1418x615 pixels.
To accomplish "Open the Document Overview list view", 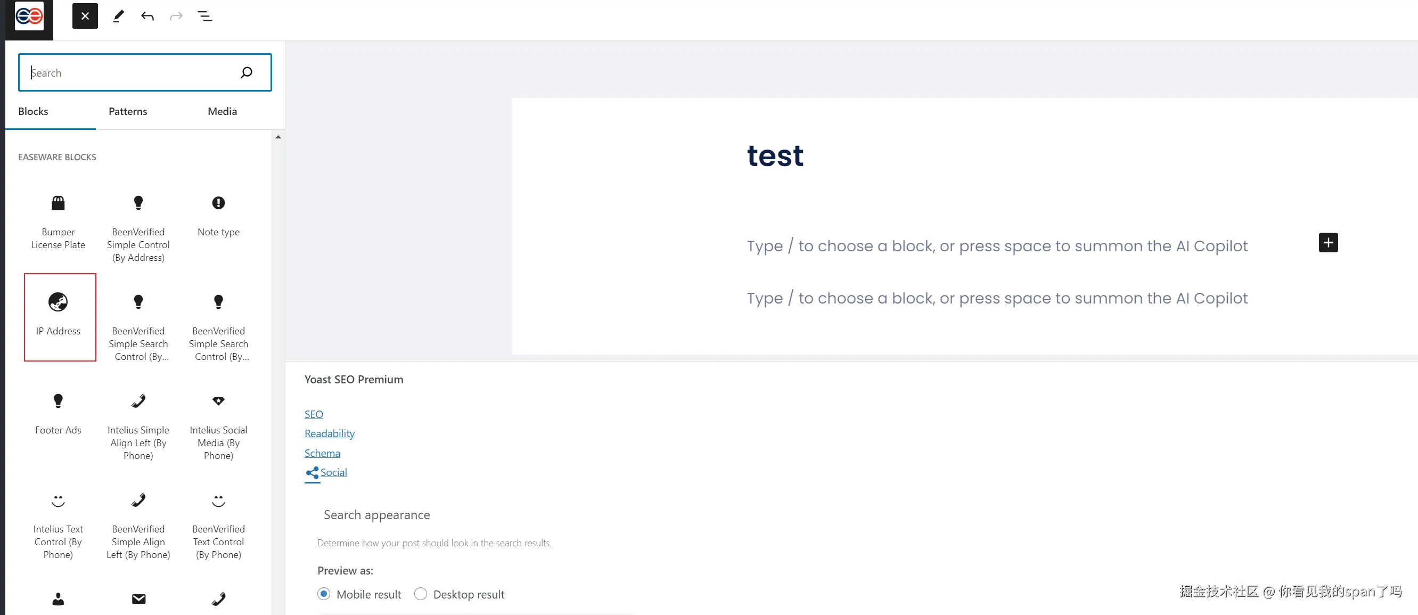I will click(x=205, y=16).
